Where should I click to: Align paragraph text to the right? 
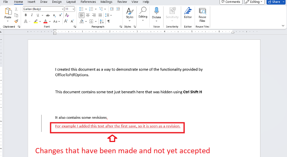pos(94,15)
